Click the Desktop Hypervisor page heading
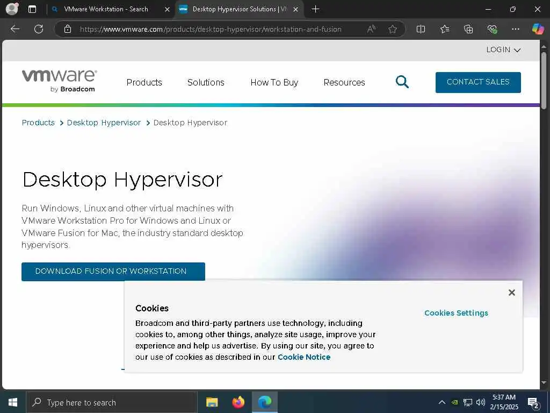 [122, 180]
